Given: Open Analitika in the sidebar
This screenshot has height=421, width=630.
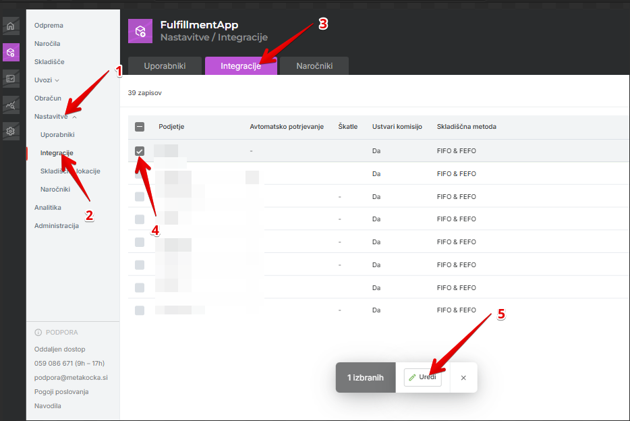Looking at the screenshot, I should (47, 208).
